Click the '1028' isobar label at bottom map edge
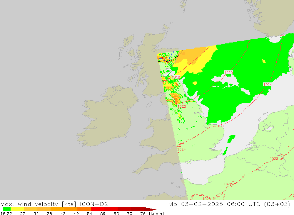294x215 pixels. tap(207, 199)
